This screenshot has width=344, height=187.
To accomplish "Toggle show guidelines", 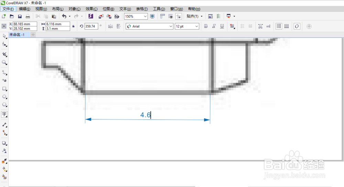I will 179,16.
